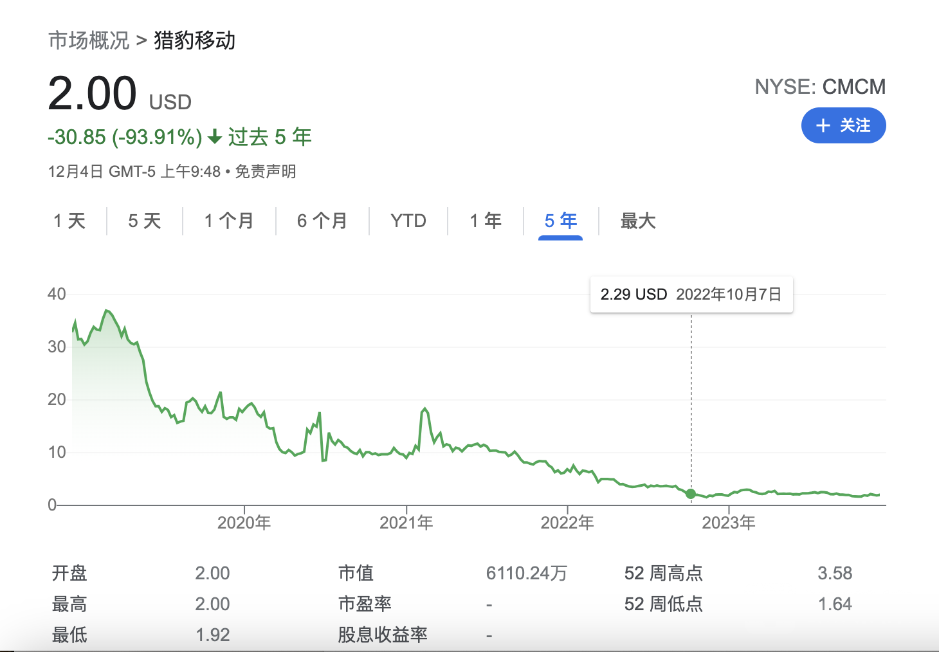Click the 2021年 axis label

pyautogui.click(x=406, y=522)
